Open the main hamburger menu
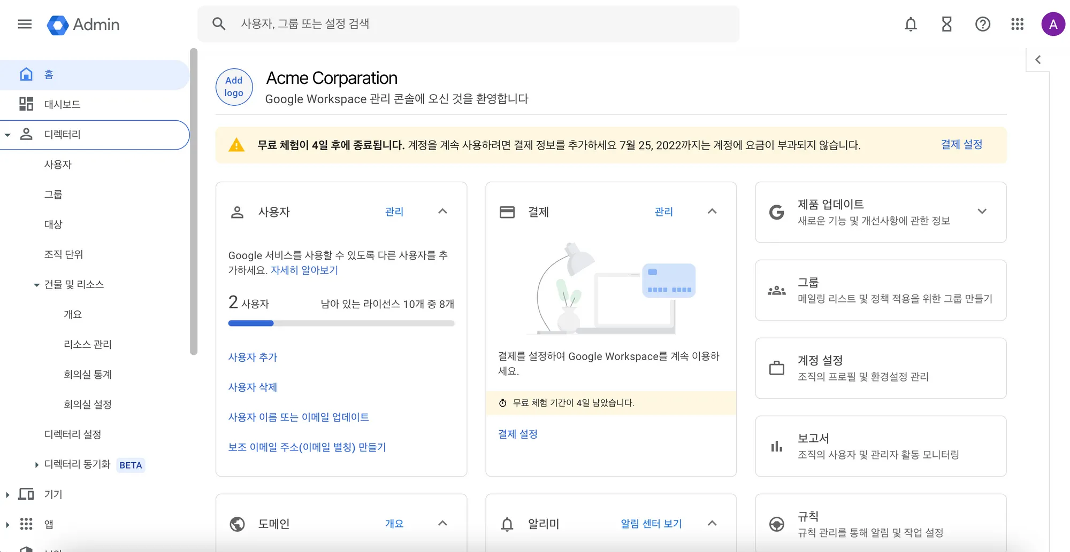The width and height of the screenshot is (1070, 552). (25, 24)
